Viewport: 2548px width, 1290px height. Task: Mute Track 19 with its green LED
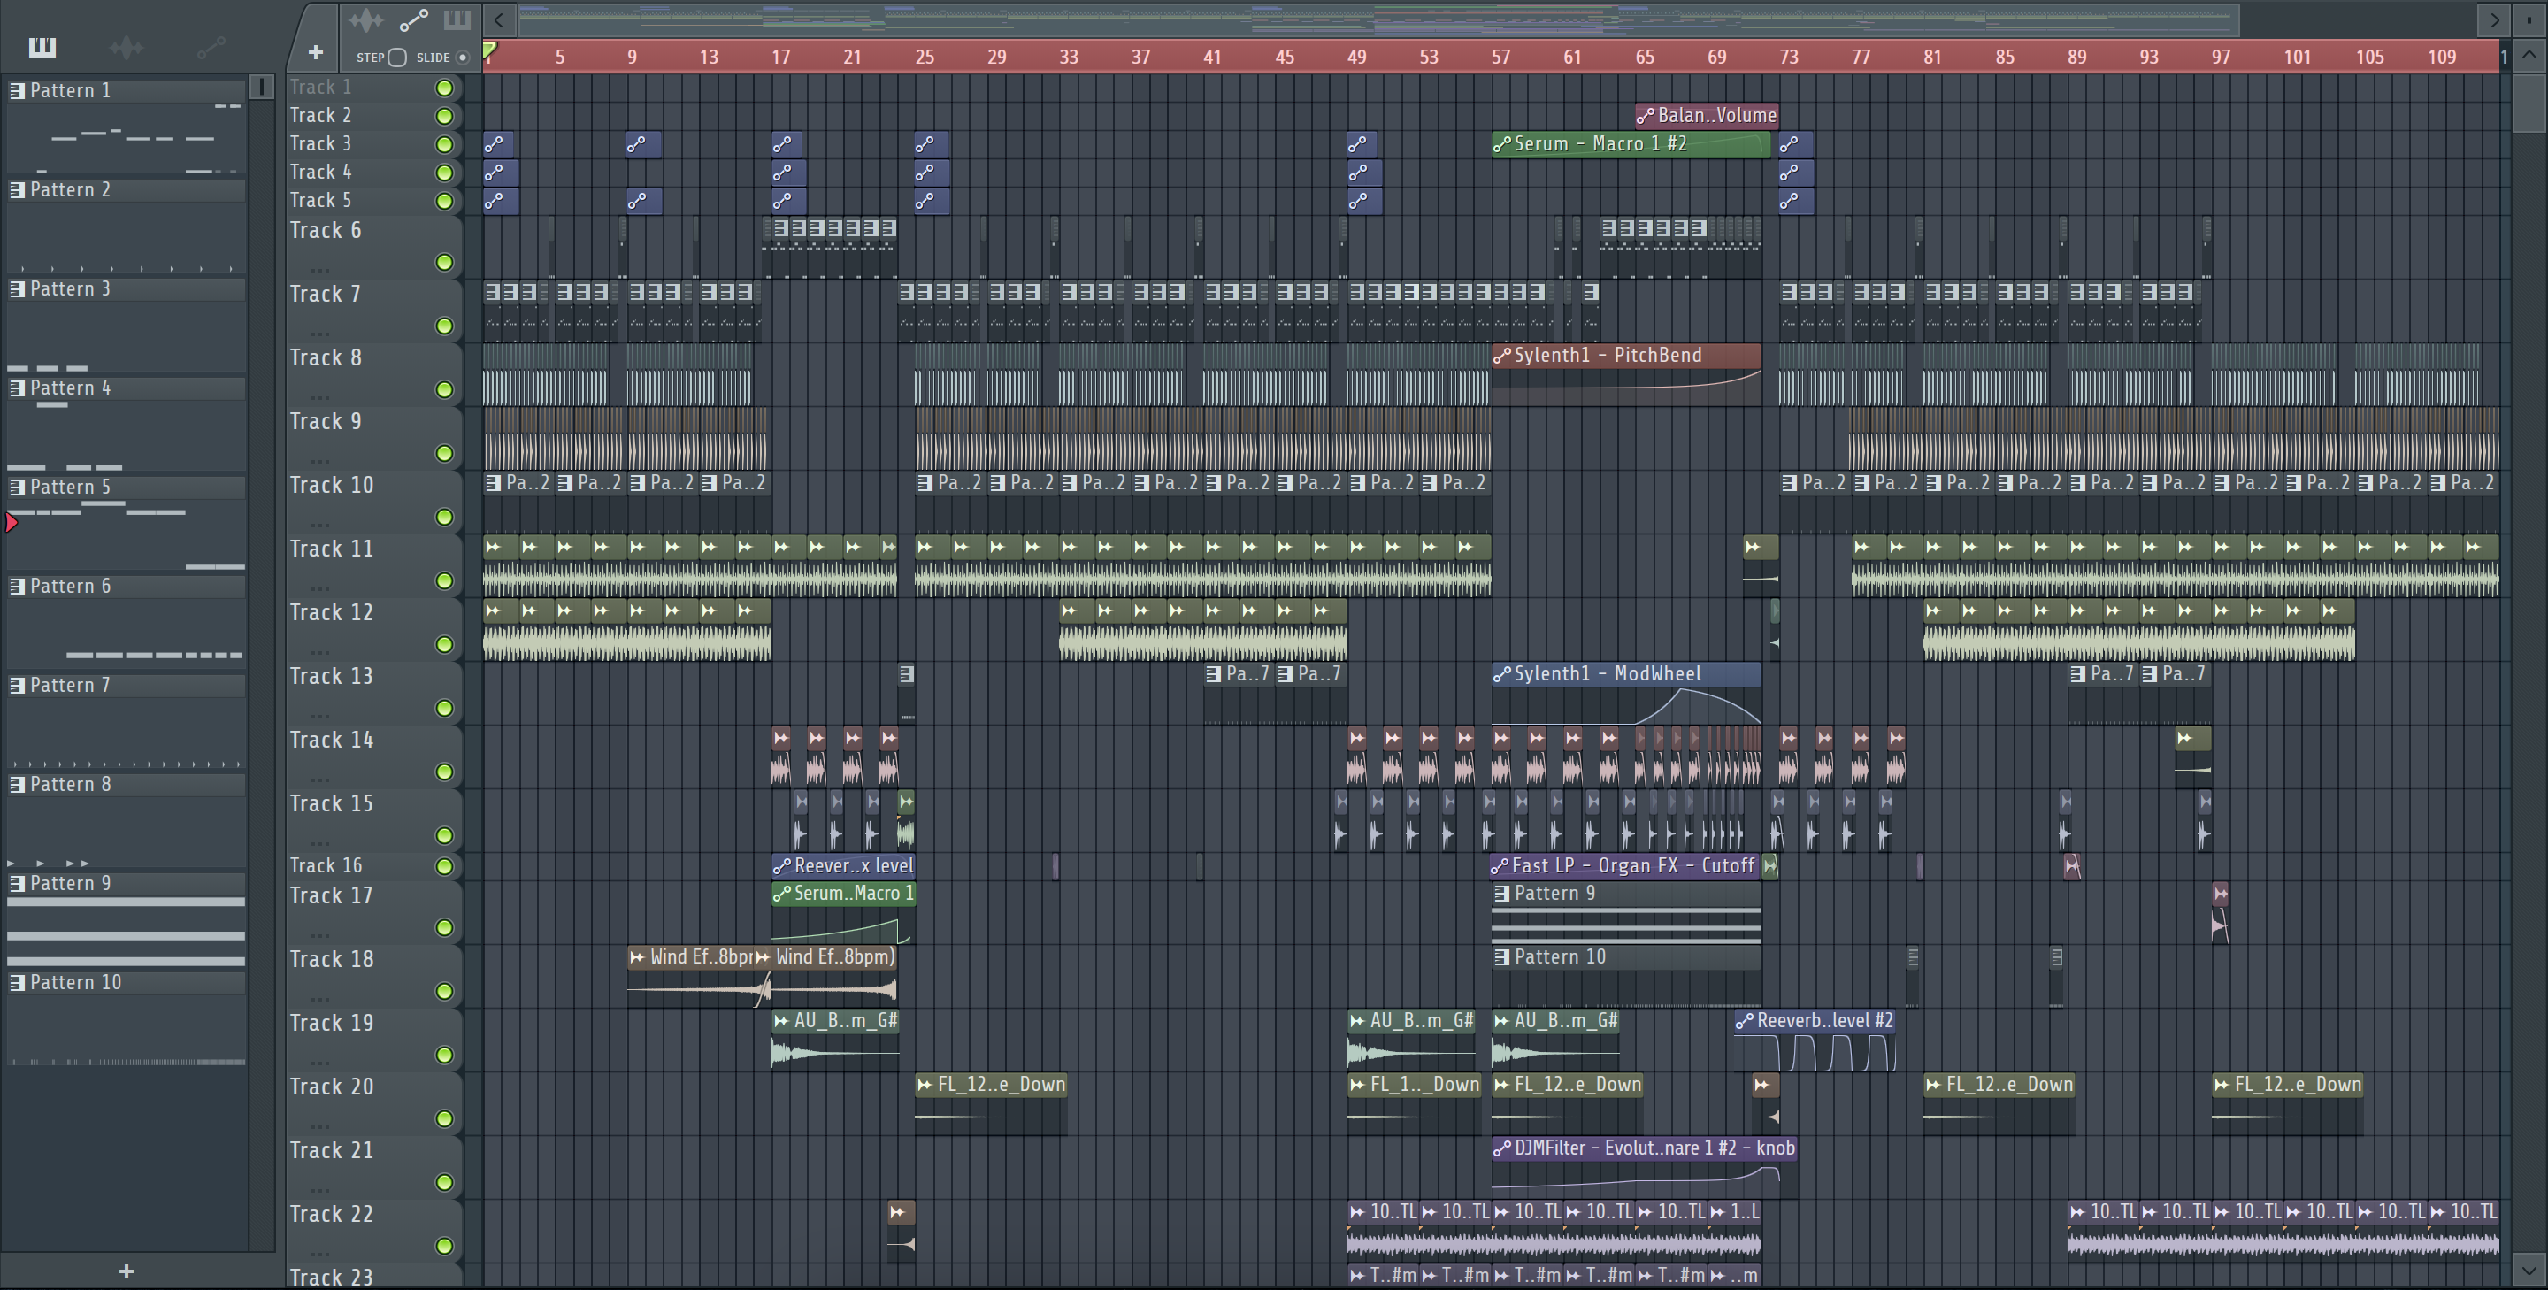(x=445, y=1055)
